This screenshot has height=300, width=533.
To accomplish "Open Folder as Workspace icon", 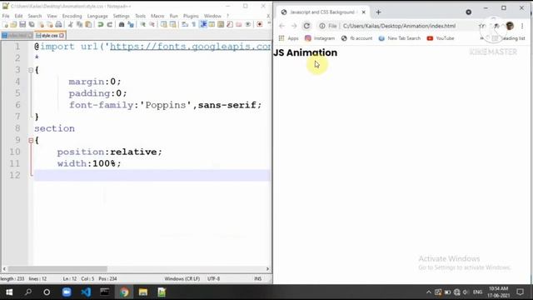I will pos(239,24).
